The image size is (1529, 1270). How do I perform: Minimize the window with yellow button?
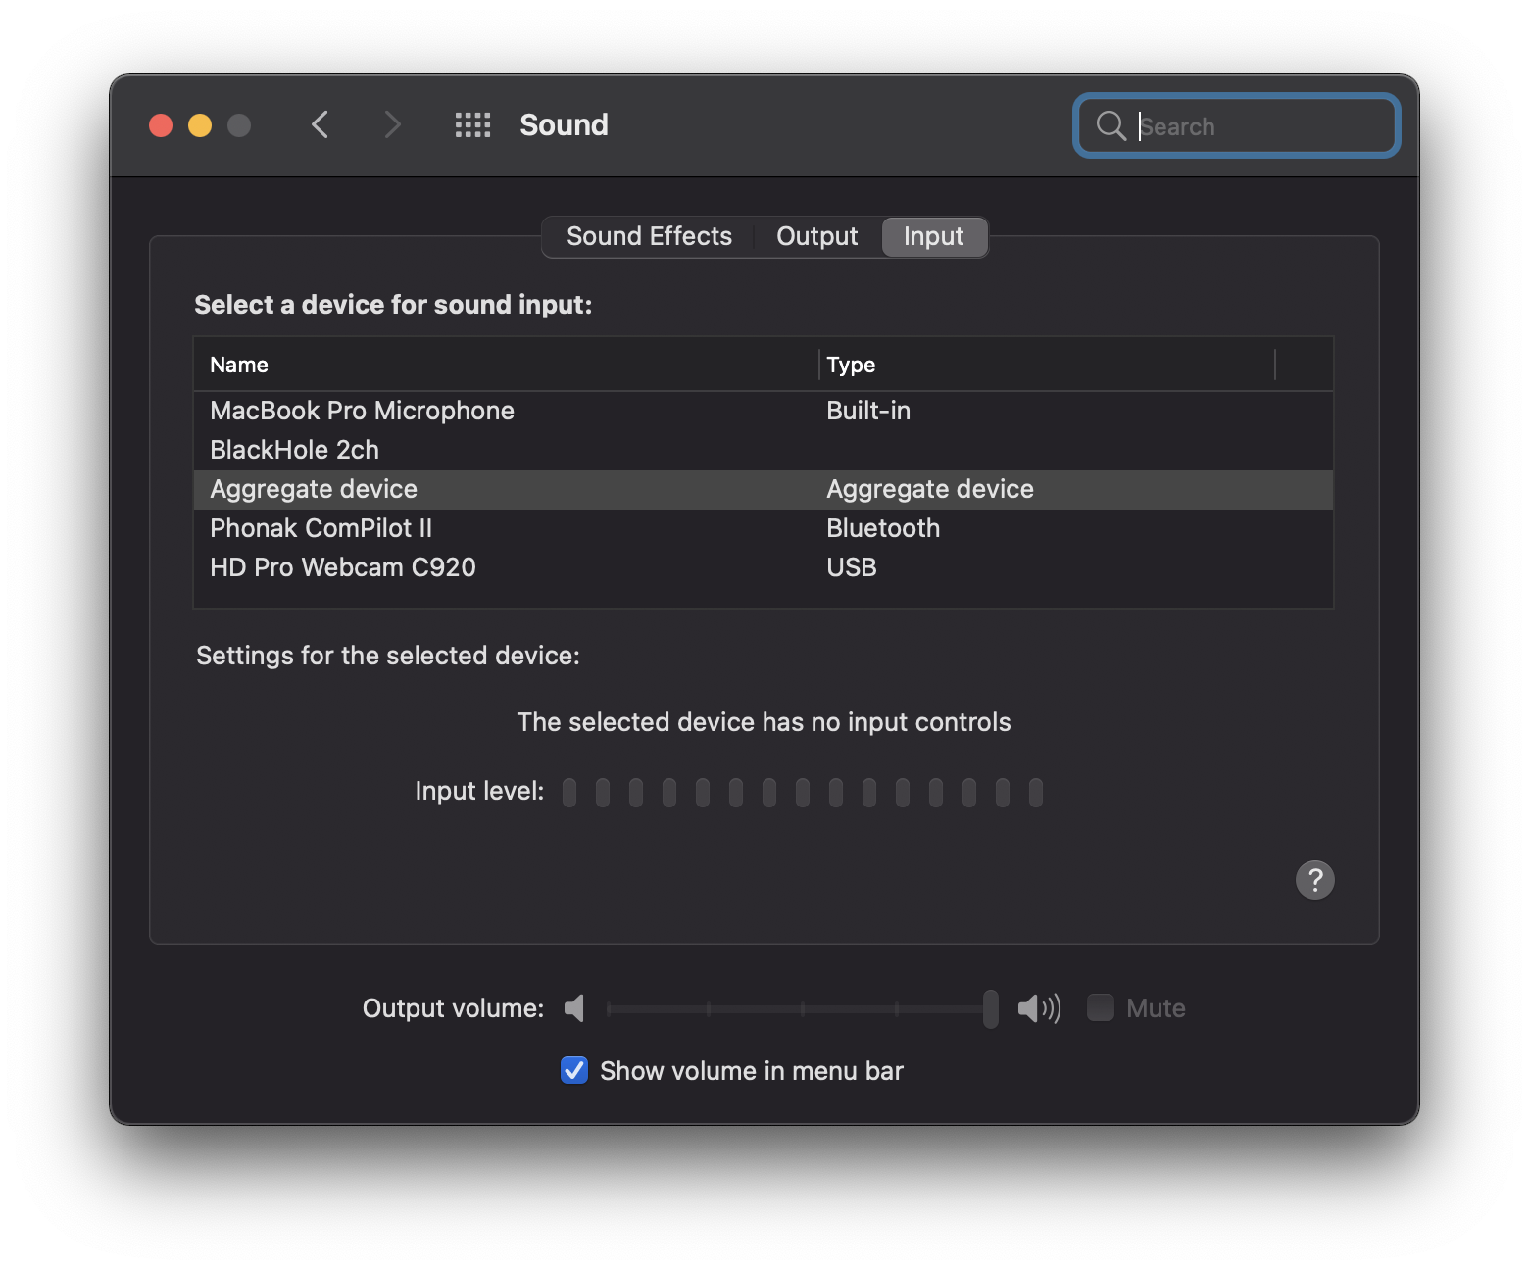tap(200, 125)
